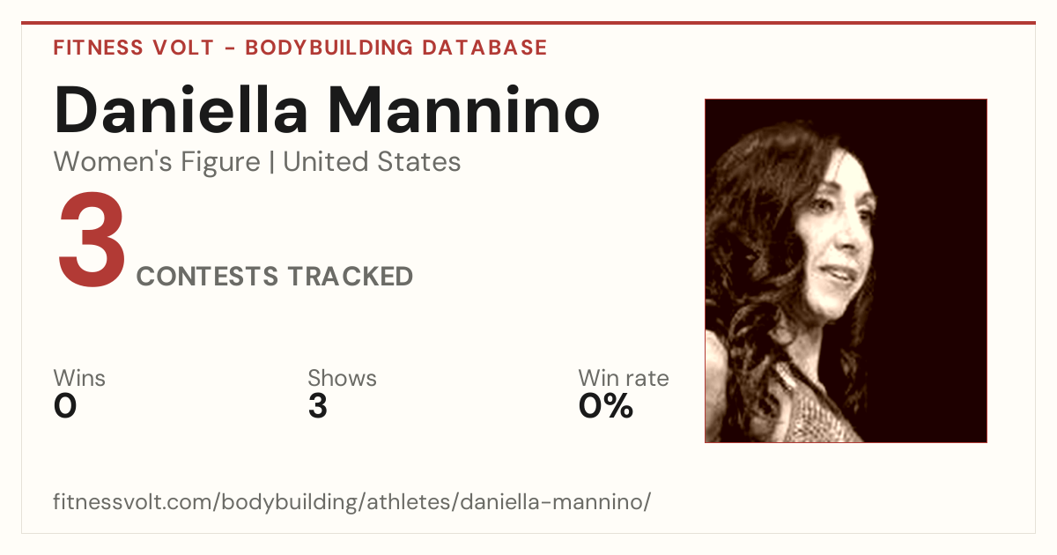Image resolution: width=1057 pixels, height=555 pixels.
Task: Click the daniella-mannino slug in URL
Action: tap(555, 503)
